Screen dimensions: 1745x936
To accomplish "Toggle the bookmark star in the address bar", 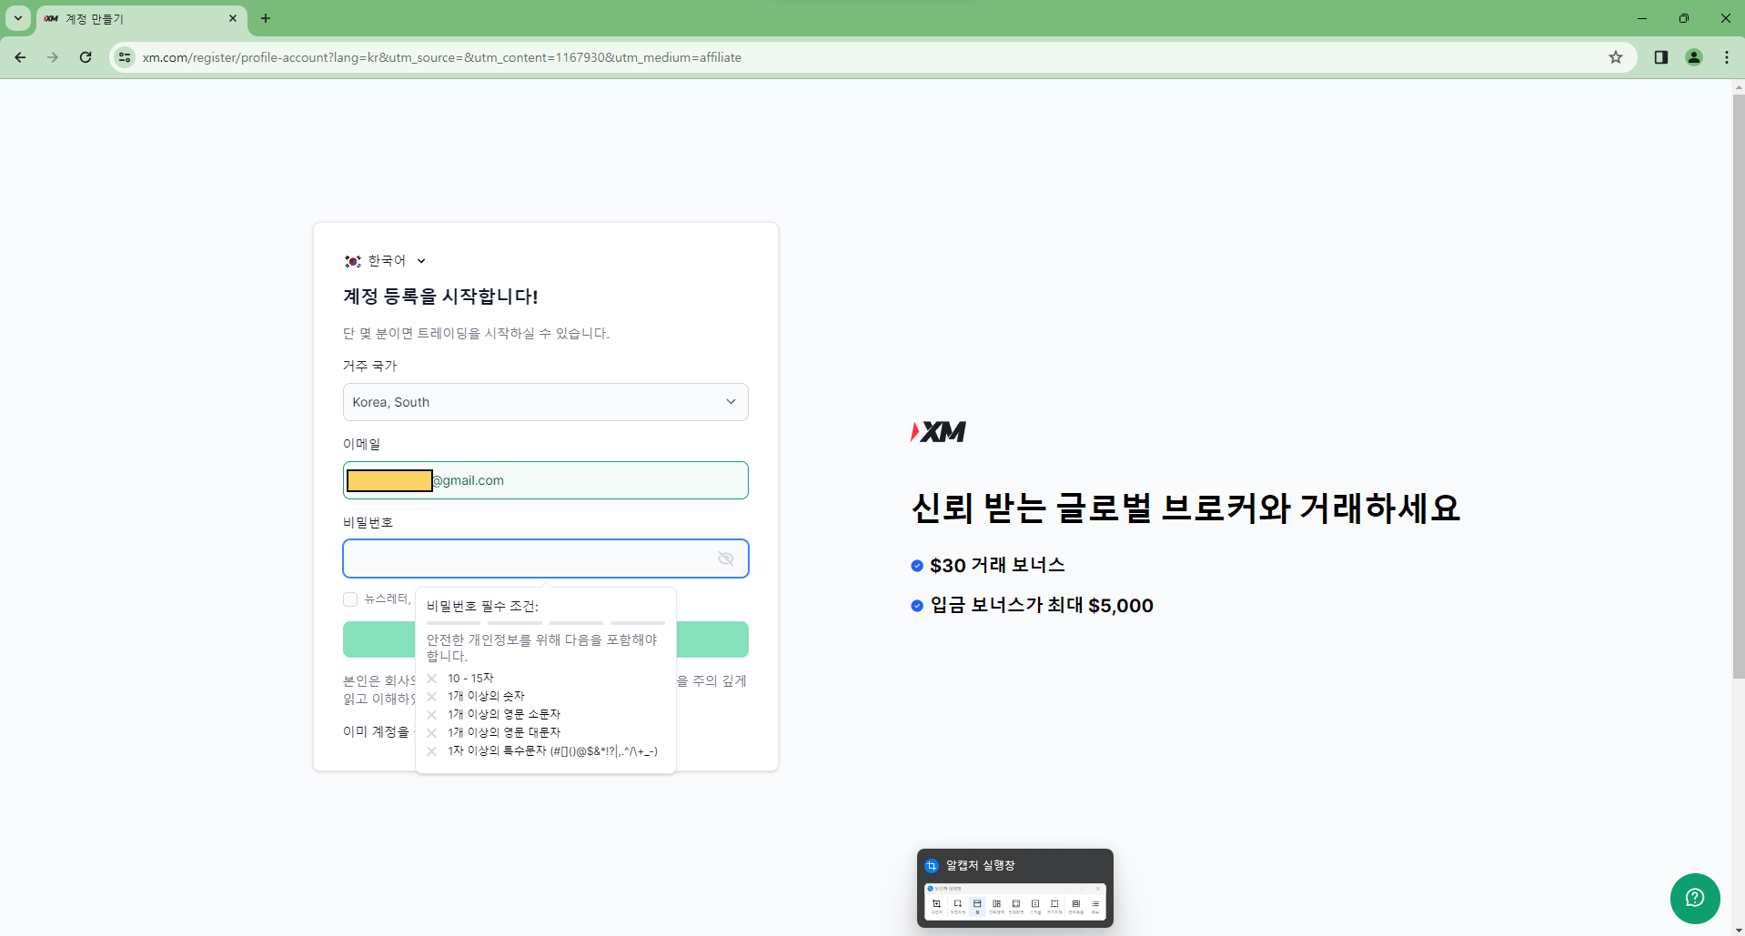I will coord(1617,56).
